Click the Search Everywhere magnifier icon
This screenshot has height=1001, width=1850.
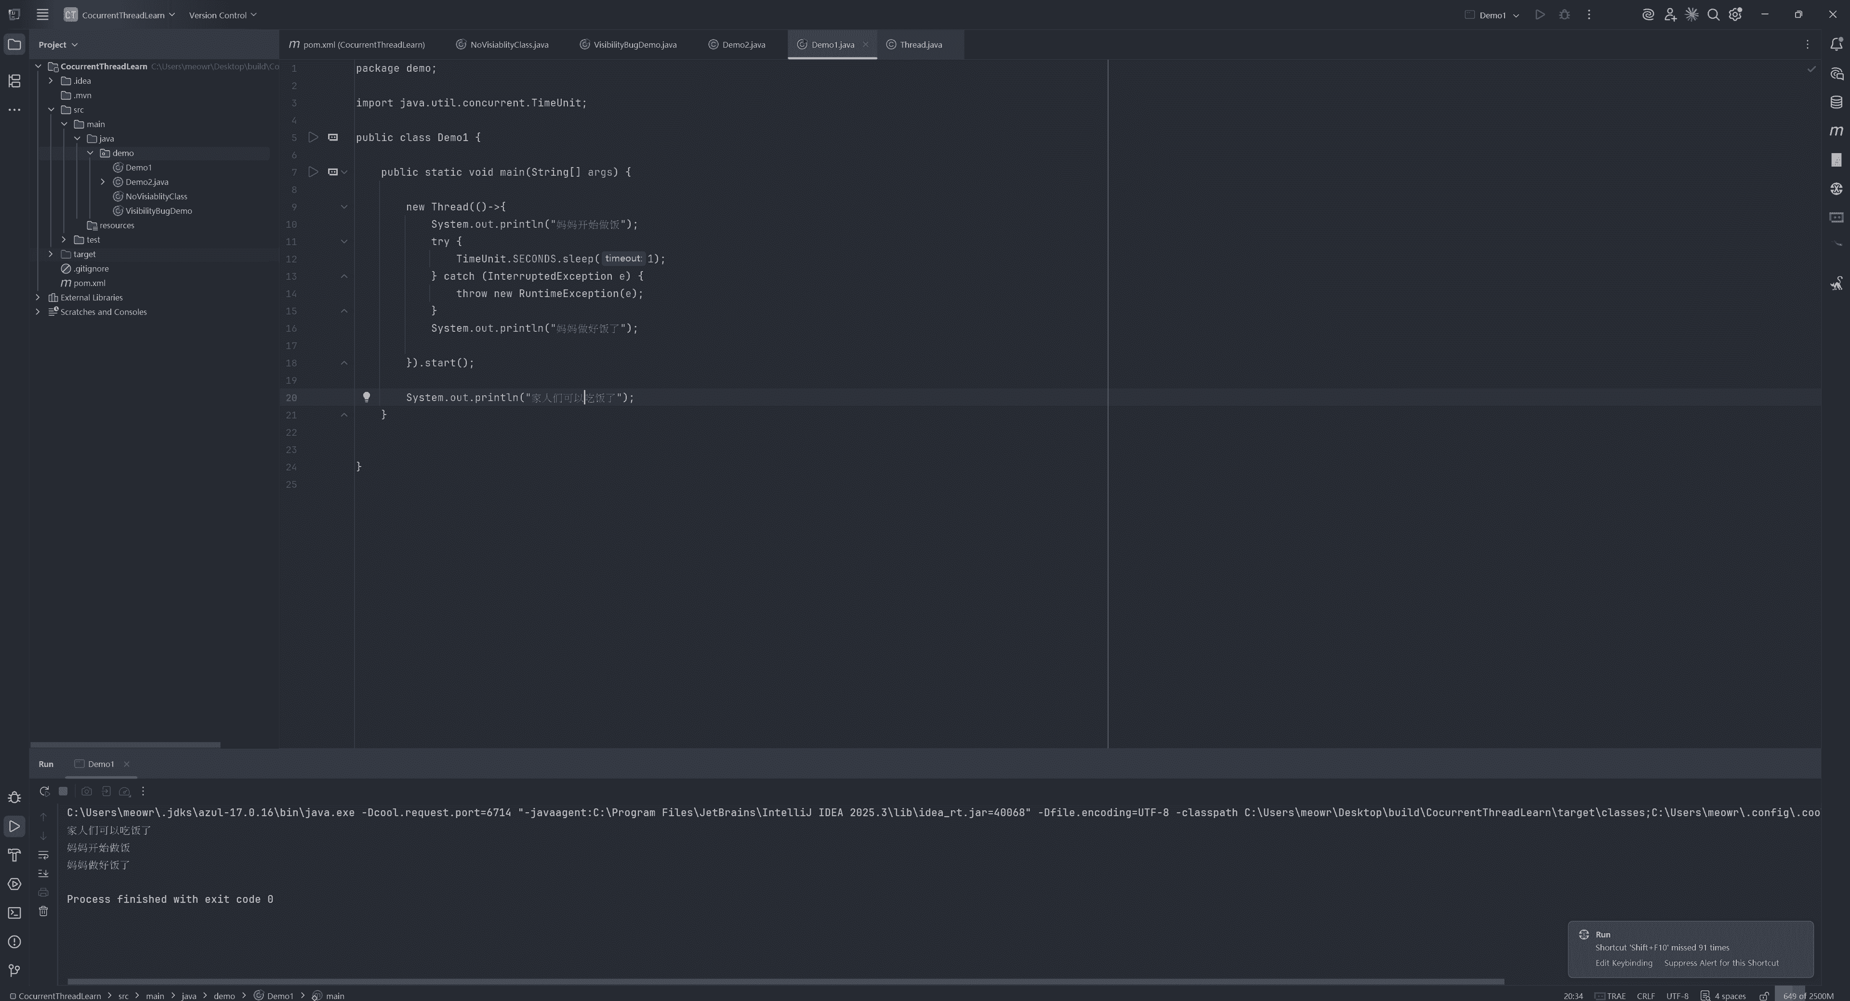coord(1713,15)
